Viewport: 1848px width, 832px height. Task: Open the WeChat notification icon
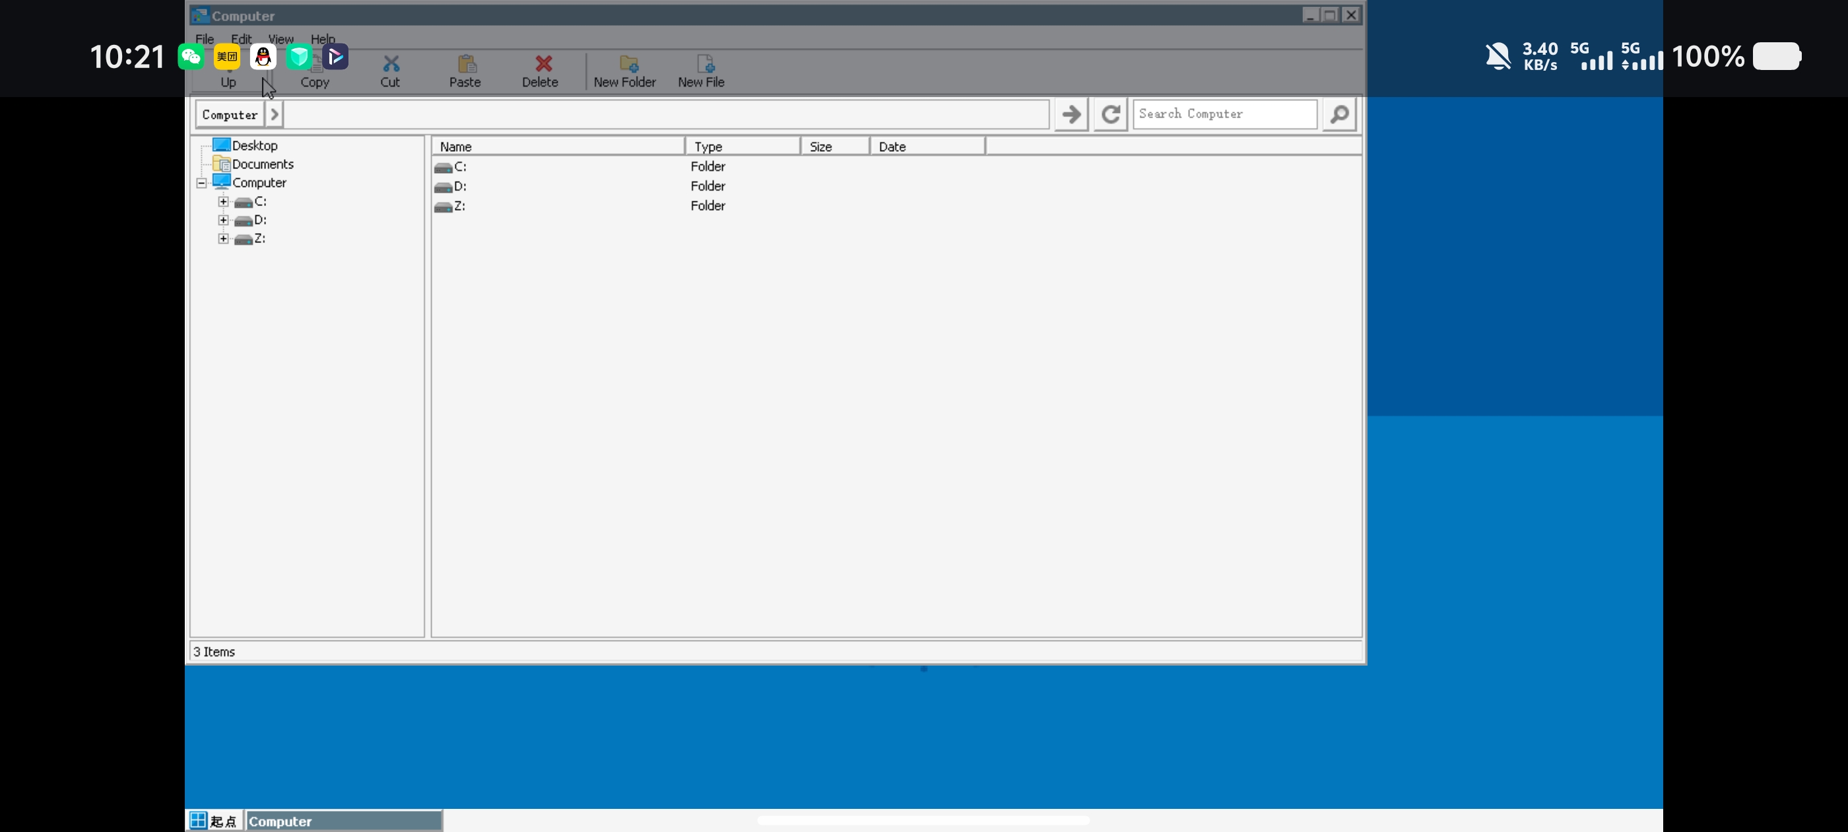coord(191,56)
